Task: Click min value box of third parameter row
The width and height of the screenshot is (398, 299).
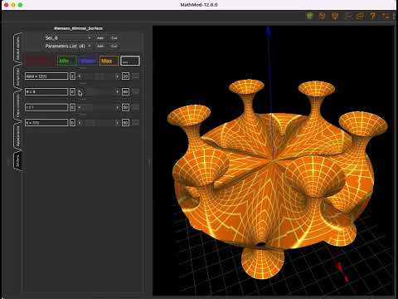Action: [x=72, y=107]
